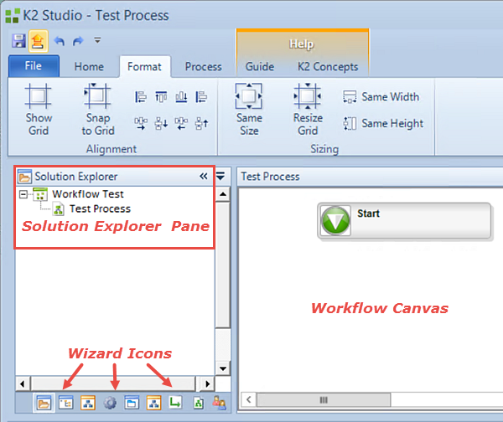This screenshot has height=422, width=503.
Task: Click the space horizontally right-arrow icon
Action: click(x=141, y=123)
